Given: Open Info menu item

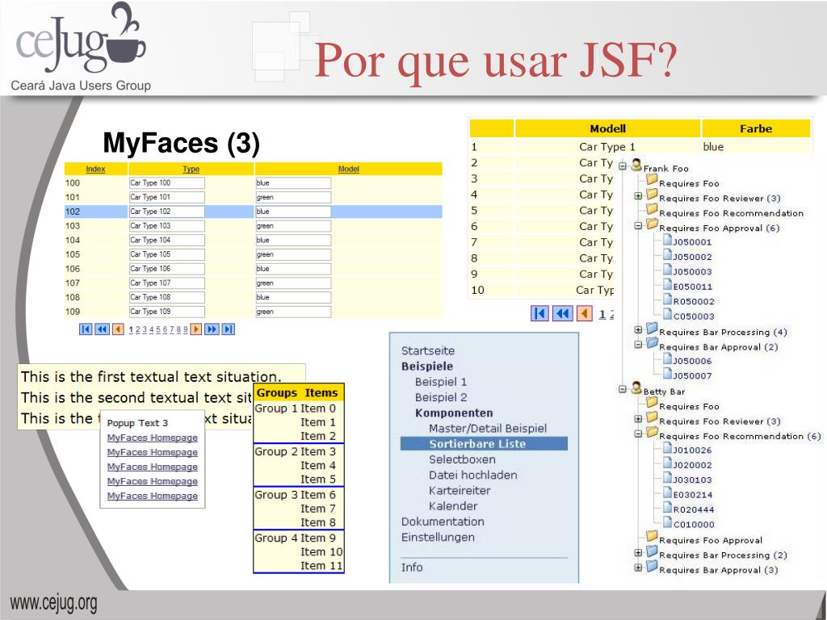Looking at the screenshot, I should click(412, 568).
